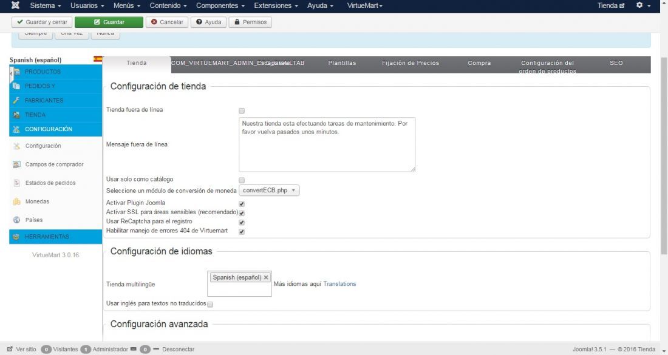
Task: Remove Spanish (español) language tag
Action: click(266, 277)
